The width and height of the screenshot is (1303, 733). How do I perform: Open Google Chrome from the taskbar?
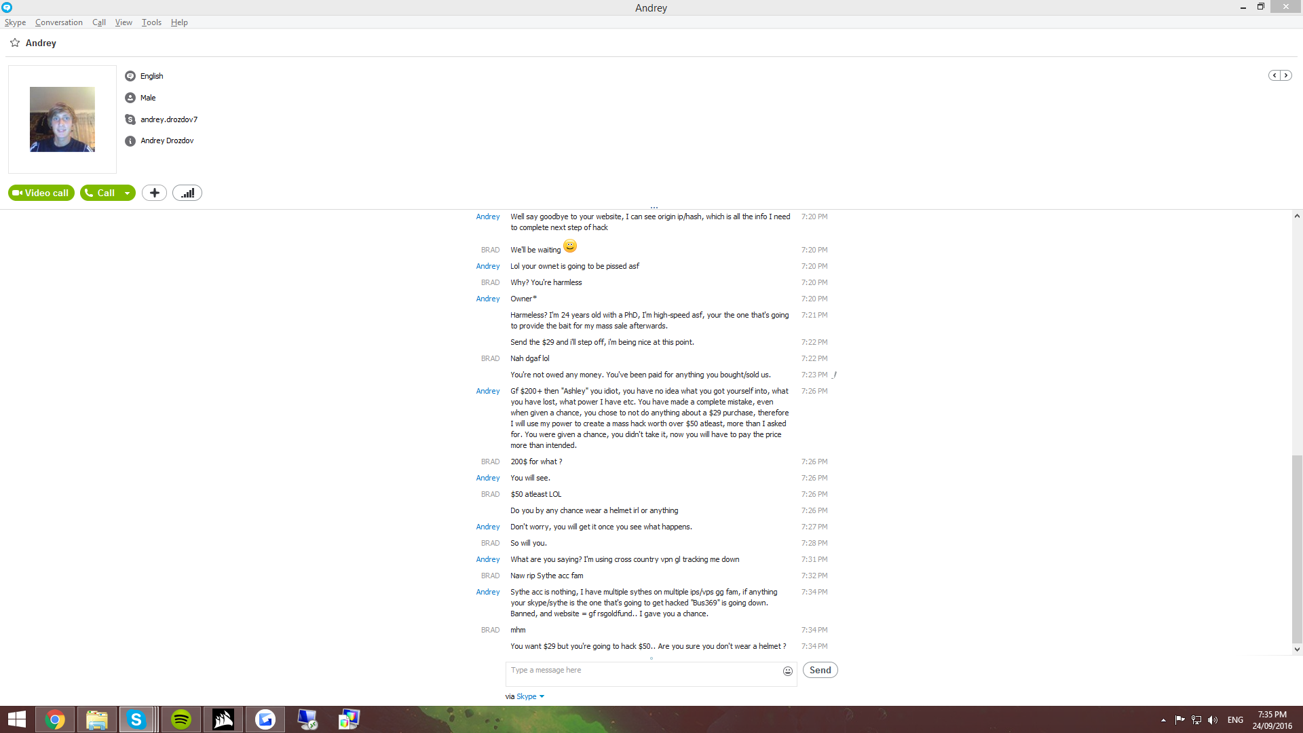tap(55, 719)
